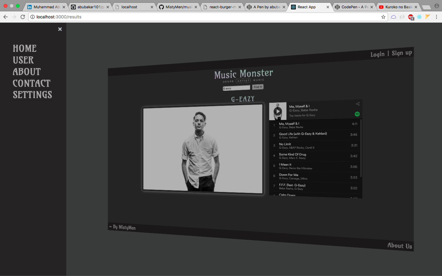Click the About Us footer link
Screen dimensions: 442x276
click(400, 246)
